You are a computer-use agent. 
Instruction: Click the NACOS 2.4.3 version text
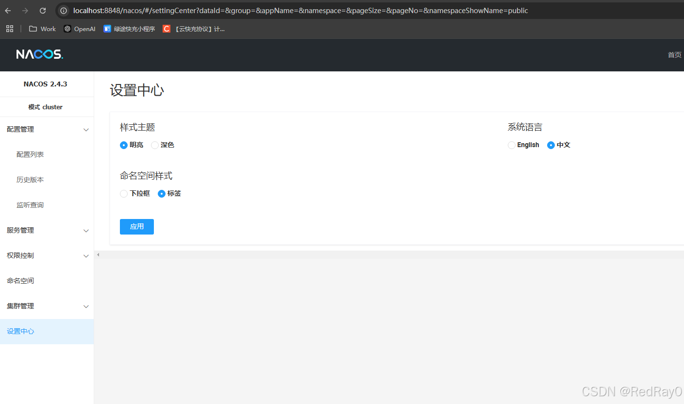coord(45,84)
